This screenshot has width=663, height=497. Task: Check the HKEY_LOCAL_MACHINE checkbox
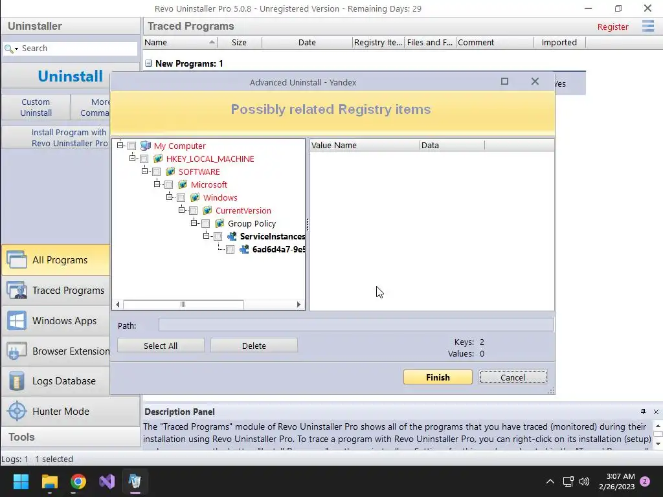[144, 159]
